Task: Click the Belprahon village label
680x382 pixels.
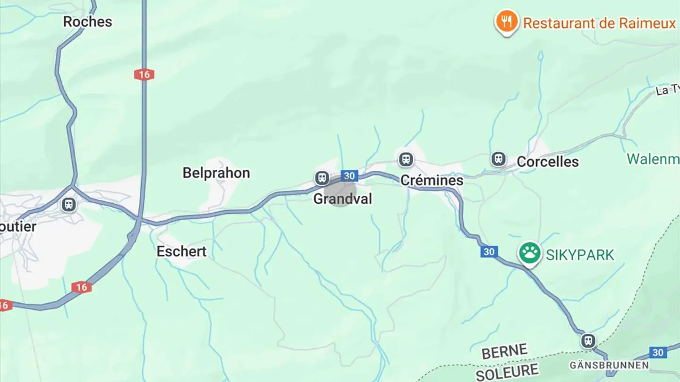Action: click(216, 173)
